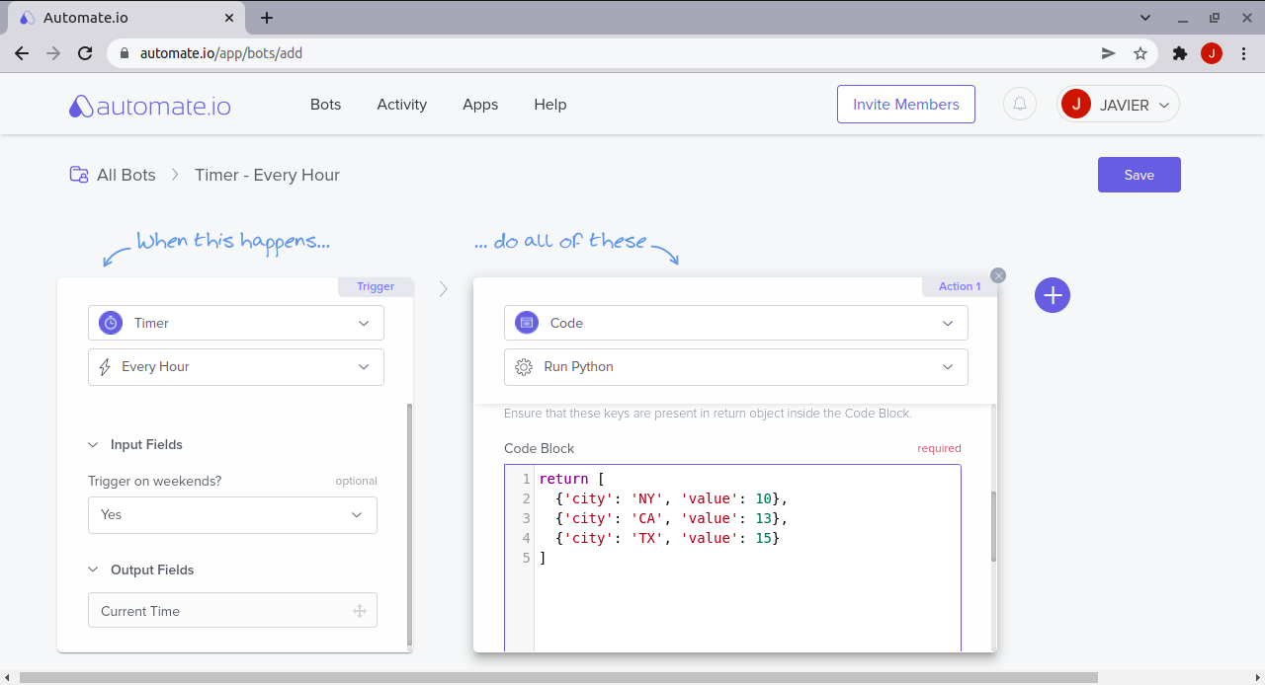Click the Code app icon
Screen dimensions: 1265x685
click(x=527, y=323)
